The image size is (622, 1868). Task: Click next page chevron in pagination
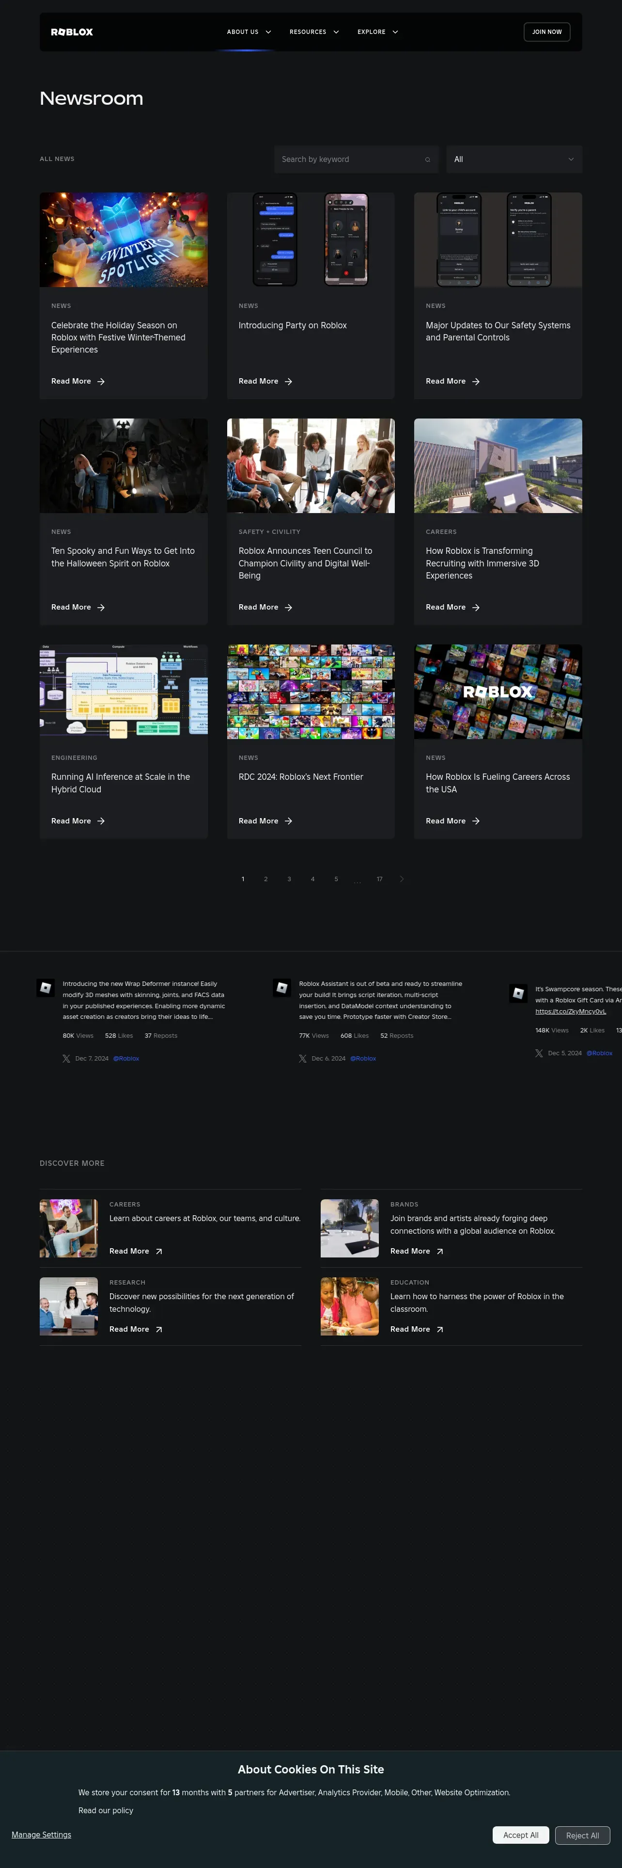402,879
